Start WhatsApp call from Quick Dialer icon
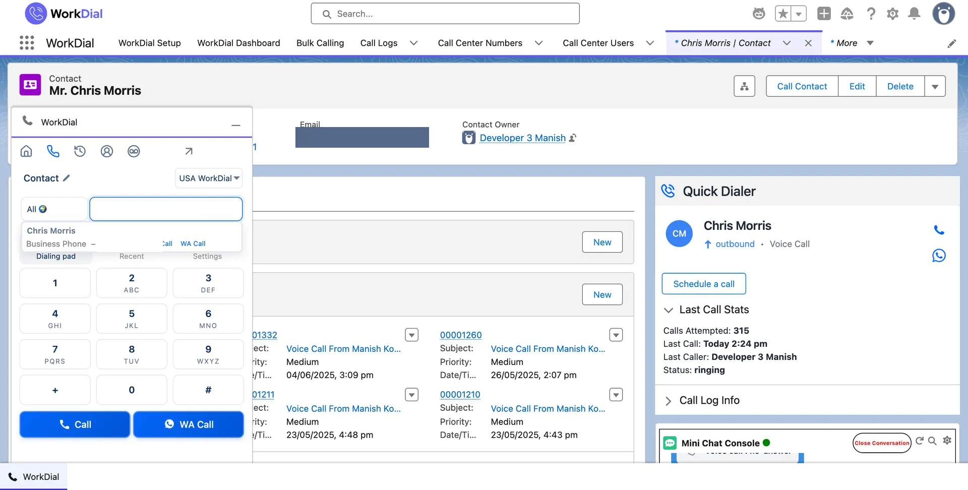 939,256
